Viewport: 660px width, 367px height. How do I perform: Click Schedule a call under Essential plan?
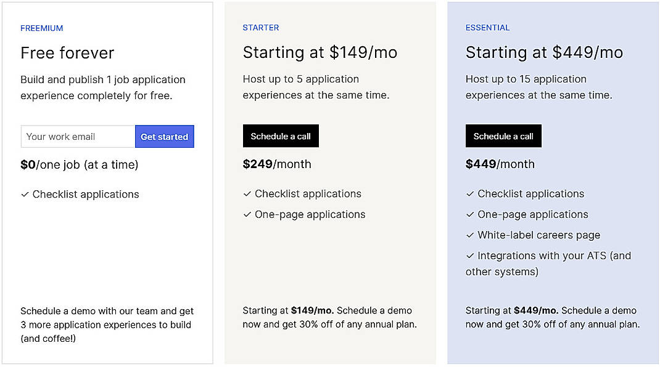tap(503, 135)
